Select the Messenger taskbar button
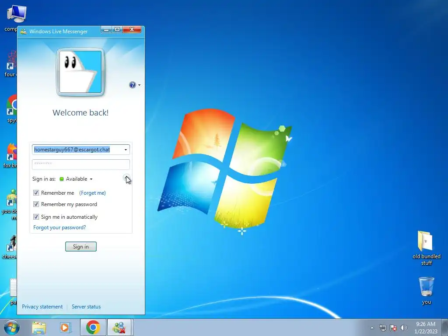The image size is (448, 336). click(119, 327)
